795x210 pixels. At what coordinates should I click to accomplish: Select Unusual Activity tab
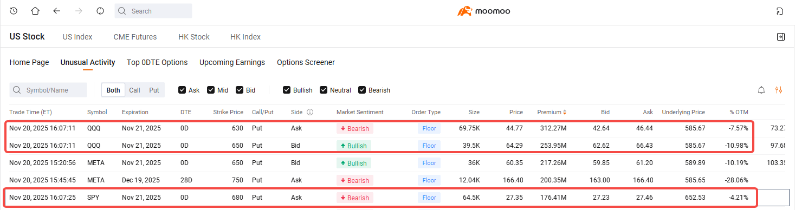click(88, 62)
